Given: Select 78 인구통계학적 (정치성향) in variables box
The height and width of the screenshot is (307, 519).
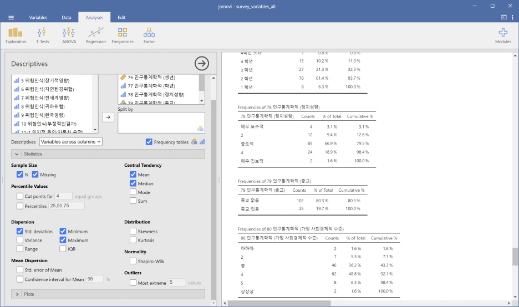Looking at the screenshot, I should (152, 94).
